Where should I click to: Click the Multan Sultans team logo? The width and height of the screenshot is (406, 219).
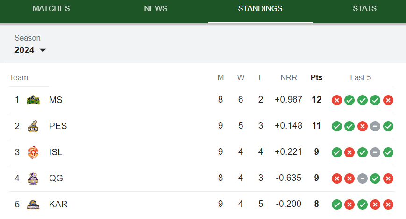[x=33, y=100]
